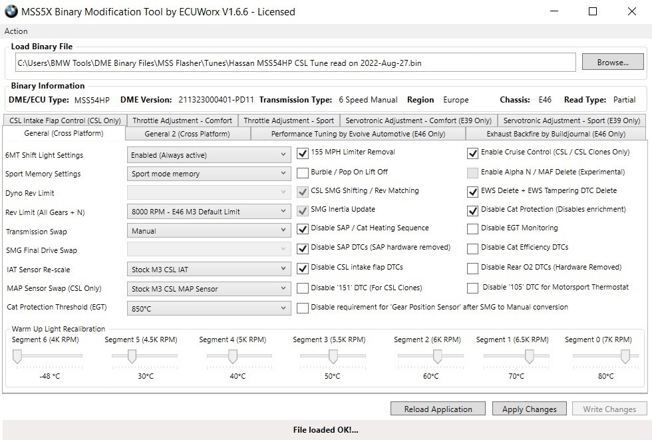Click Apply Changes button
Screen dimensions: 652x440
(x=530, y=409)
